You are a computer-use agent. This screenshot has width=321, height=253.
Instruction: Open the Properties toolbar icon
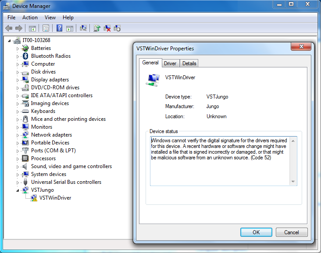(x=46, y=28)
